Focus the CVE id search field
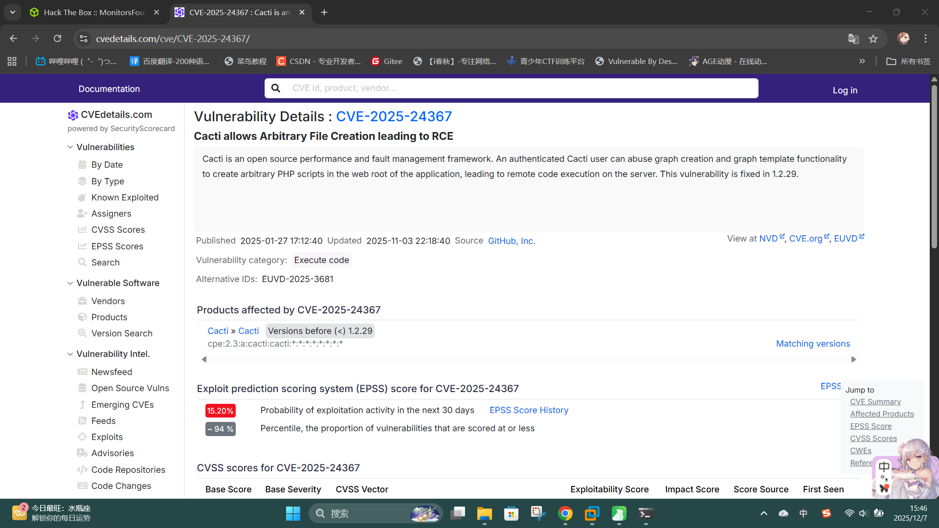This screenshot has width=939, height=528. (x=518, y=88)
